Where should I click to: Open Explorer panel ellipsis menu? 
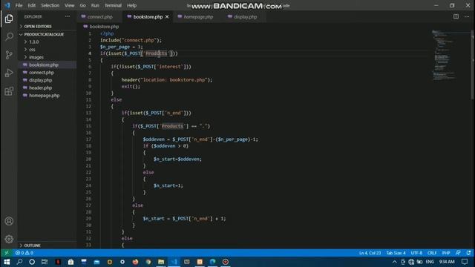(68, 16)
